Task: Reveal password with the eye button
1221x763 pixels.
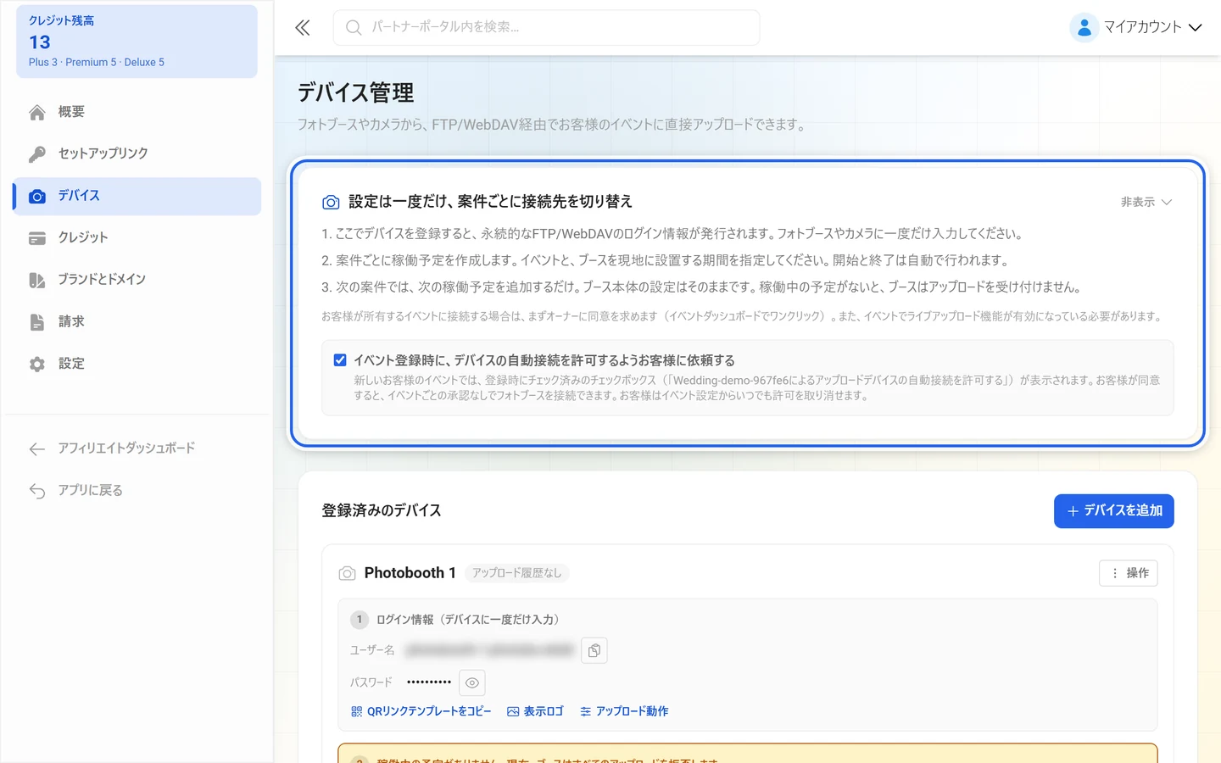Action: pyautogui.click(x=472, y=682)
